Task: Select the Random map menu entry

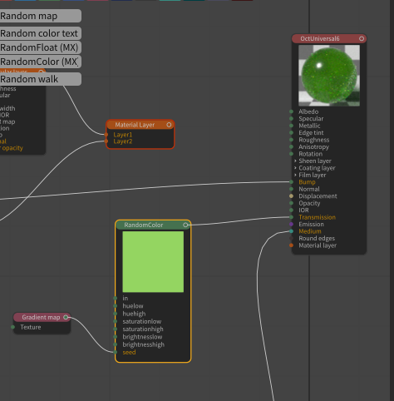Action: [41, 16]
